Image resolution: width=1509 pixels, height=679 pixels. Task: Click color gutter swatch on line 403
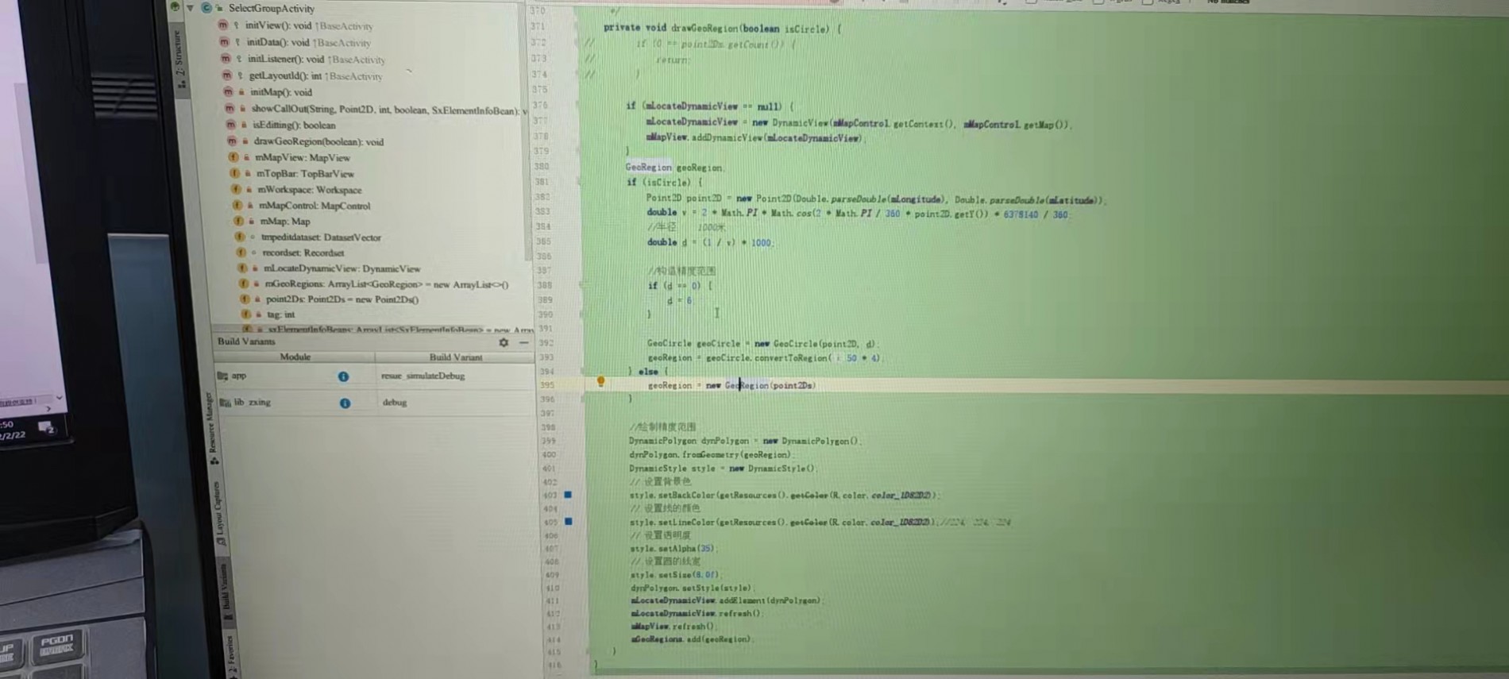[568, 495]
